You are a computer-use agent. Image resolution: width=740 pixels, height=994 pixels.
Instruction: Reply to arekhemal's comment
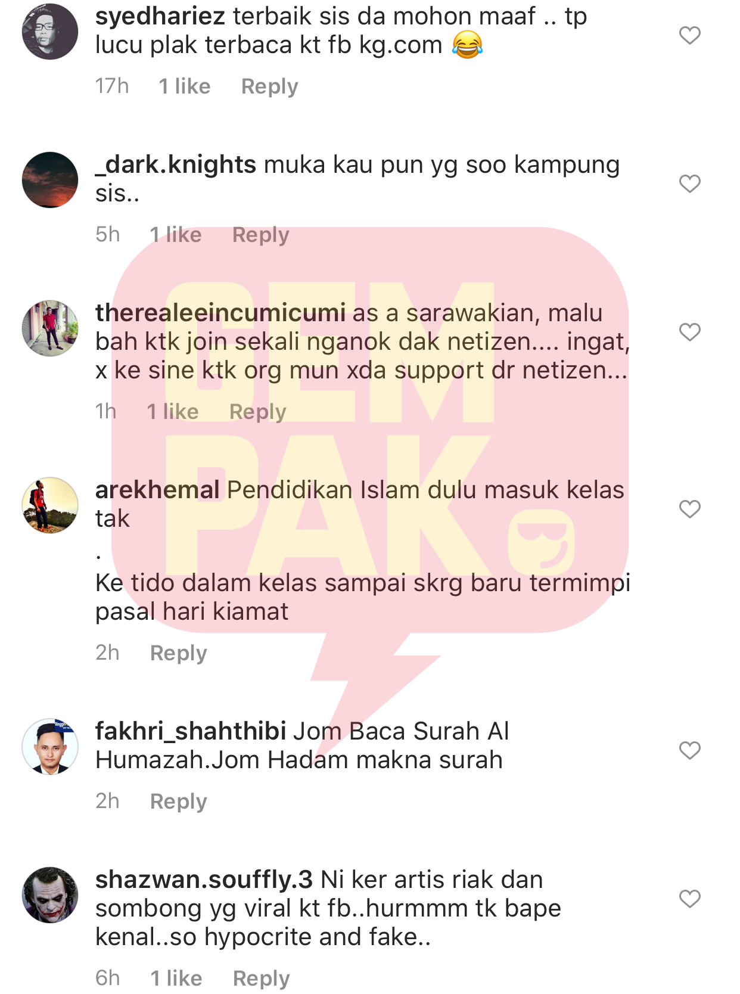pos(178,654)
